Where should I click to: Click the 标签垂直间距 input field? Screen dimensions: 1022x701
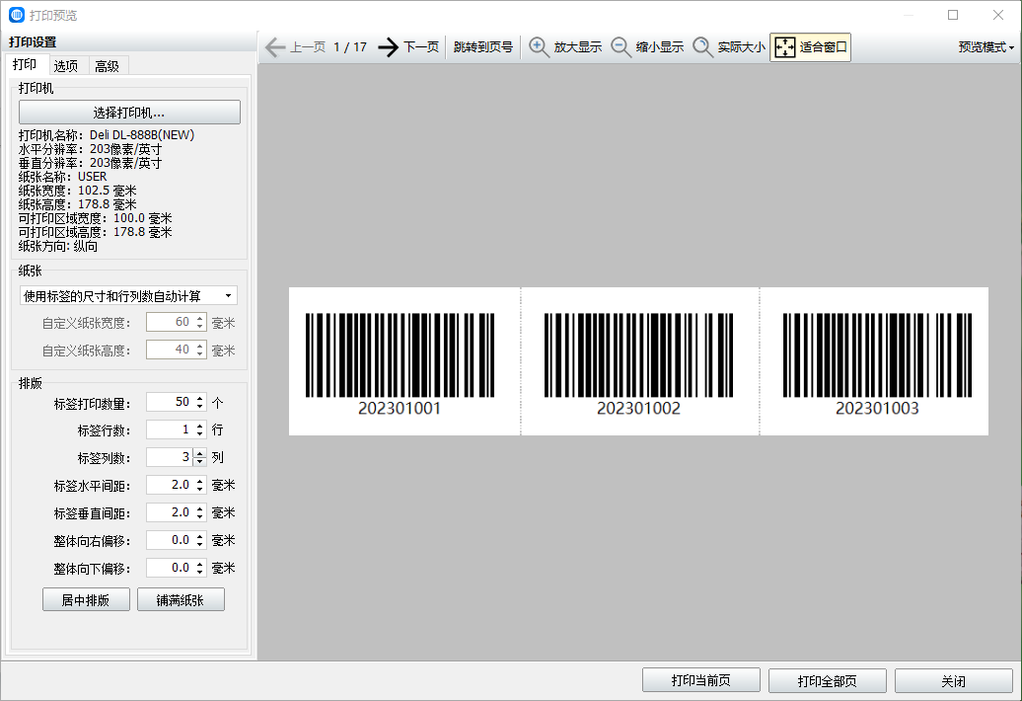pos(170,512)
